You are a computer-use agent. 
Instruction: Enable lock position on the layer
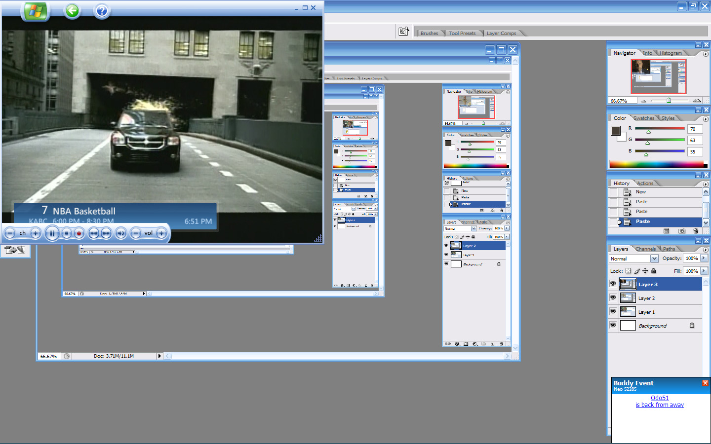(x=645, y=271)
